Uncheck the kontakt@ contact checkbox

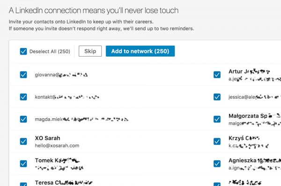click(23, 97)
